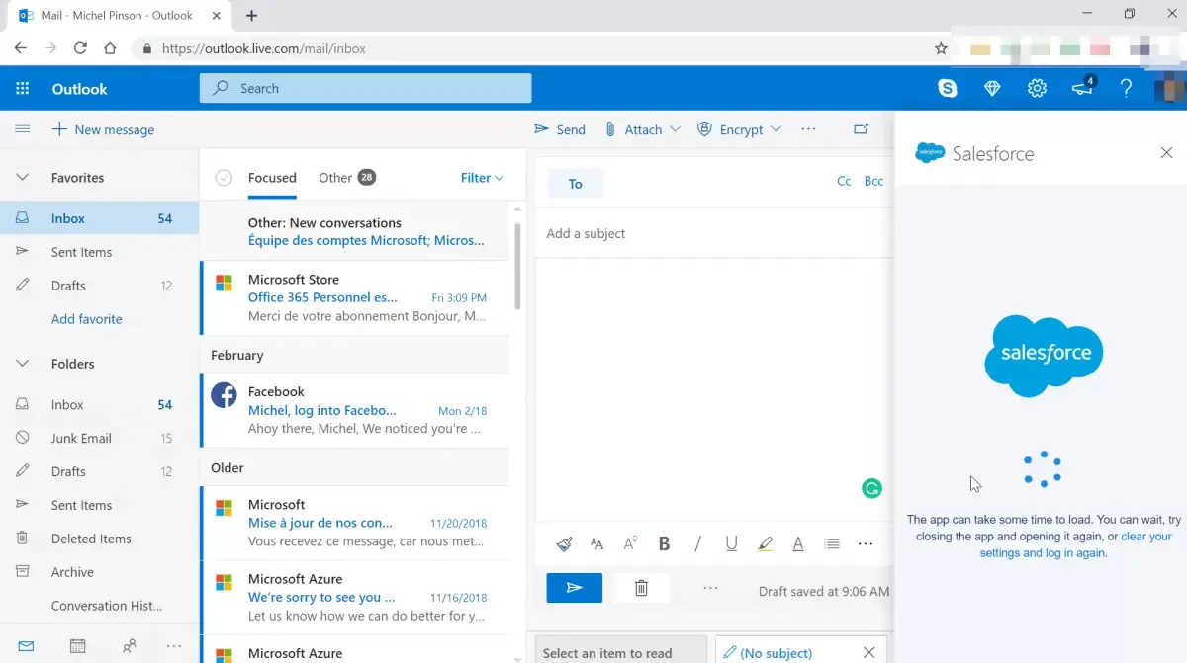The width and height of the screenshot is (1187, 663).
Task: Discard the draft with the trash icon
Action: coord(641,588)
